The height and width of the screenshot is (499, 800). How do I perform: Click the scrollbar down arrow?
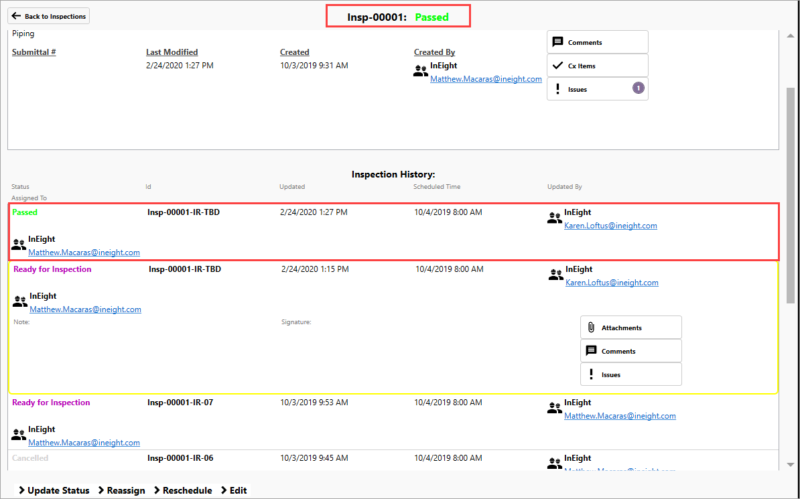point(791,465)
